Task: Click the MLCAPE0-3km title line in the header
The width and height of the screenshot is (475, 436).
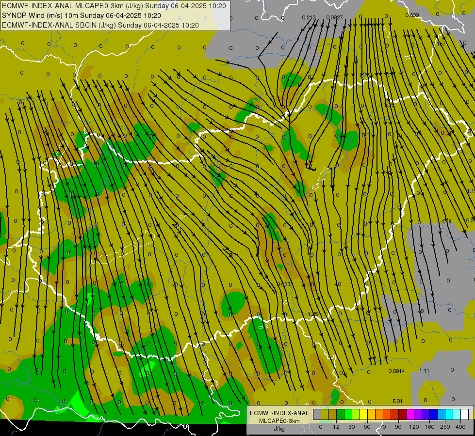Action: pos(114,6)
